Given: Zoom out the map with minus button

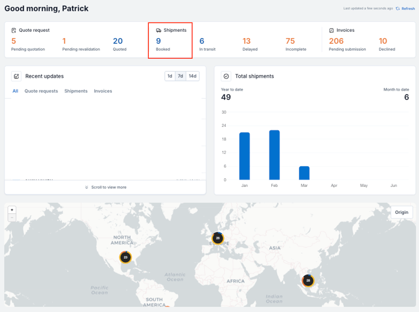Looking at the screenshot, I should (x=12, y=218).
